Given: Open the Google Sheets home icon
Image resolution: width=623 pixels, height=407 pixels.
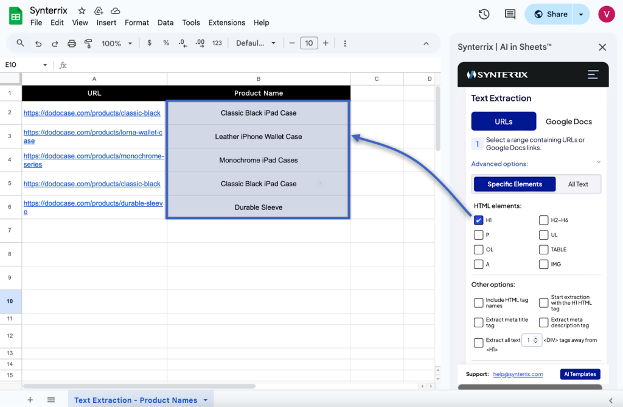Looking at the screenshot, I should (15, 16).
